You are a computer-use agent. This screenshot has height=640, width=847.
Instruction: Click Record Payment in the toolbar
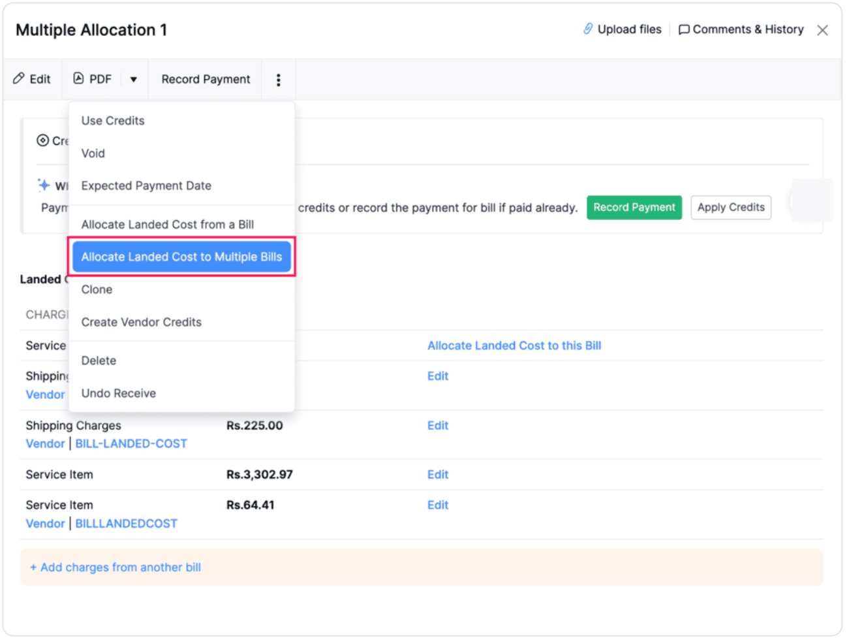tap(206, 79)
